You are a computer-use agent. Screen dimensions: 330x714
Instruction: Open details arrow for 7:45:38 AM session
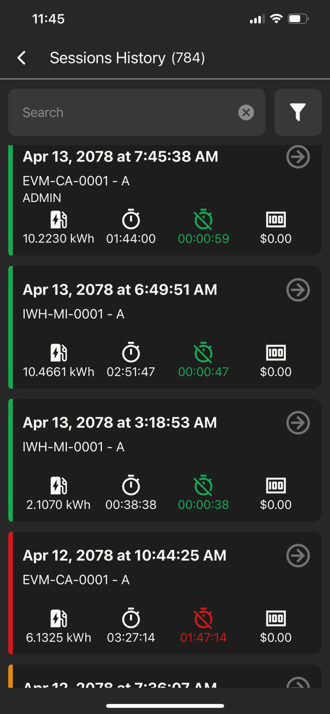pyautogui.click(x=298, y=157)
